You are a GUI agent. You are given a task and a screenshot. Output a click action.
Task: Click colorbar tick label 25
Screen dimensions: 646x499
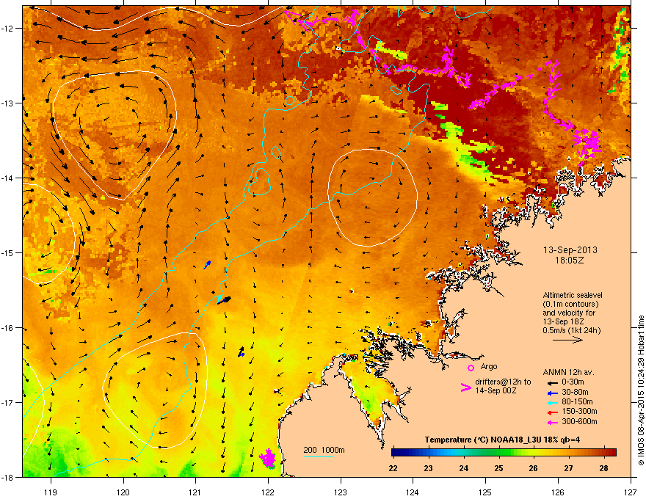498,468
